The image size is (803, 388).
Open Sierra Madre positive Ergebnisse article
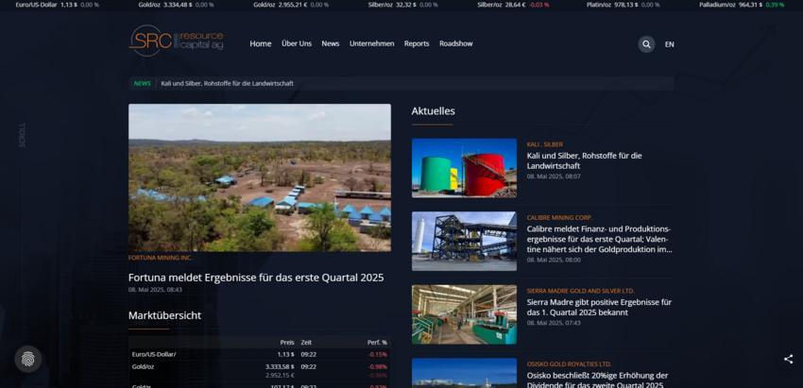click(599, 307)
